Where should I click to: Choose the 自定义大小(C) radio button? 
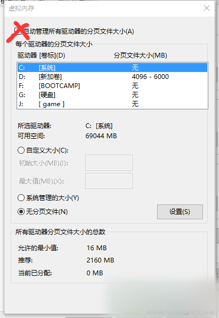click(21, 150)
